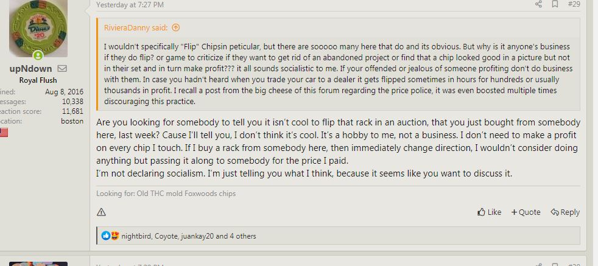The image size is (598, 266).
Task: Click the up-arrow icon beside RivieraDanny said
Action: click(x=176, y=27)
